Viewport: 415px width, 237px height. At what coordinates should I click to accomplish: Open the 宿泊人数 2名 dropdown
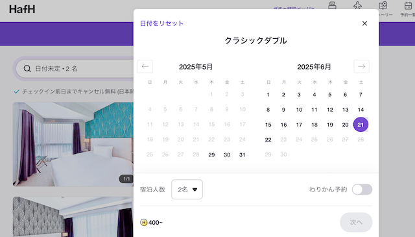(x=187, y=190)
